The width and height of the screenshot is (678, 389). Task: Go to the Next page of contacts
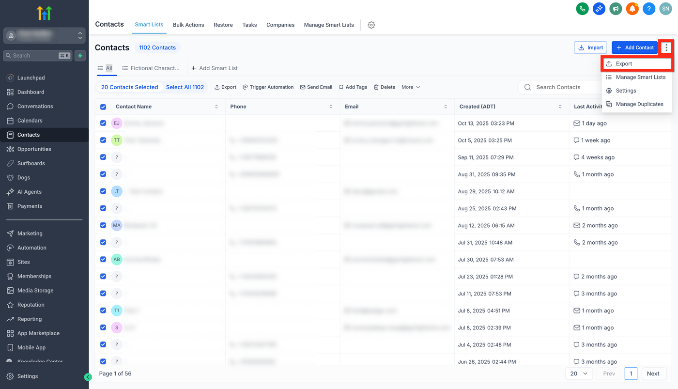(x=653, y=373)
